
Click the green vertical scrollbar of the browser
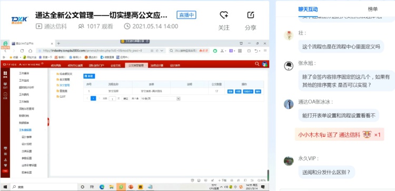tap(268, 175)
